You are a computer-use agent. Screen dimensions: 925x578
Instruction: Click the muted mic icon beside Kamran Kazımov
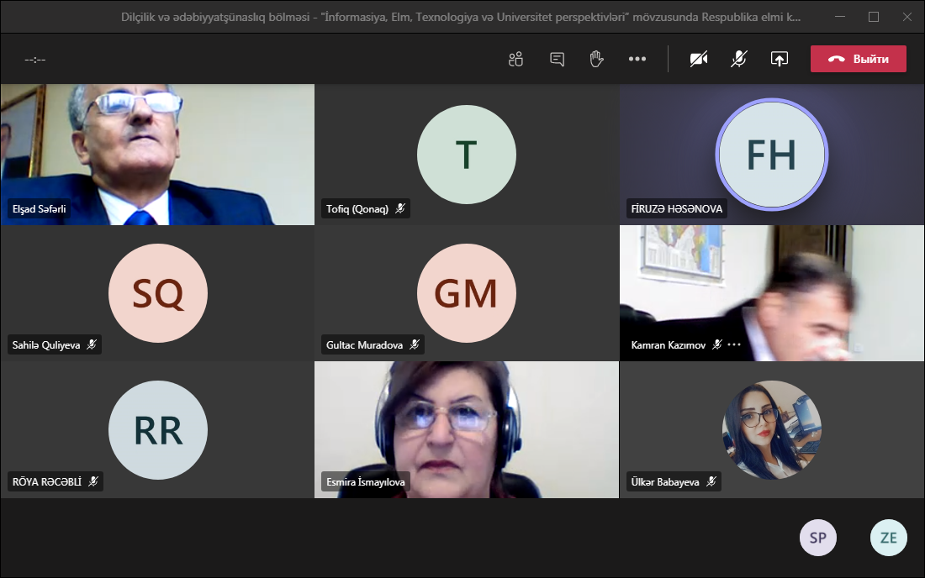click(x=716, y=344)
